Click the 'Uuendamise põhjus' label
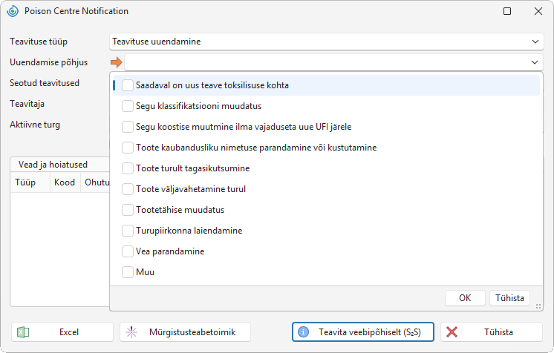 [x=49, y=62]
